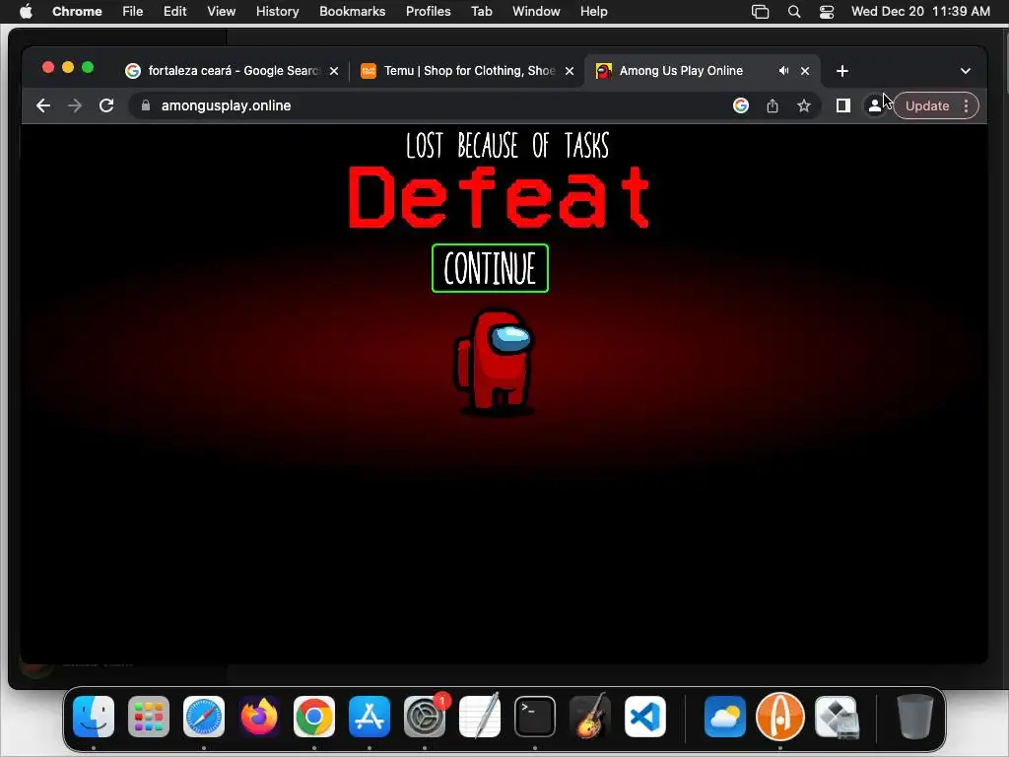
Task: Open the Chrome profile avatar
Action: pyautogui.click(x=875, y=105)
